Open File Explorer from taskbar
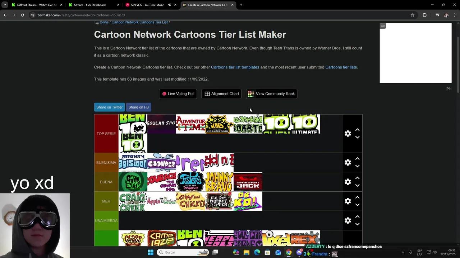460x258 pixels. point(247,252)
